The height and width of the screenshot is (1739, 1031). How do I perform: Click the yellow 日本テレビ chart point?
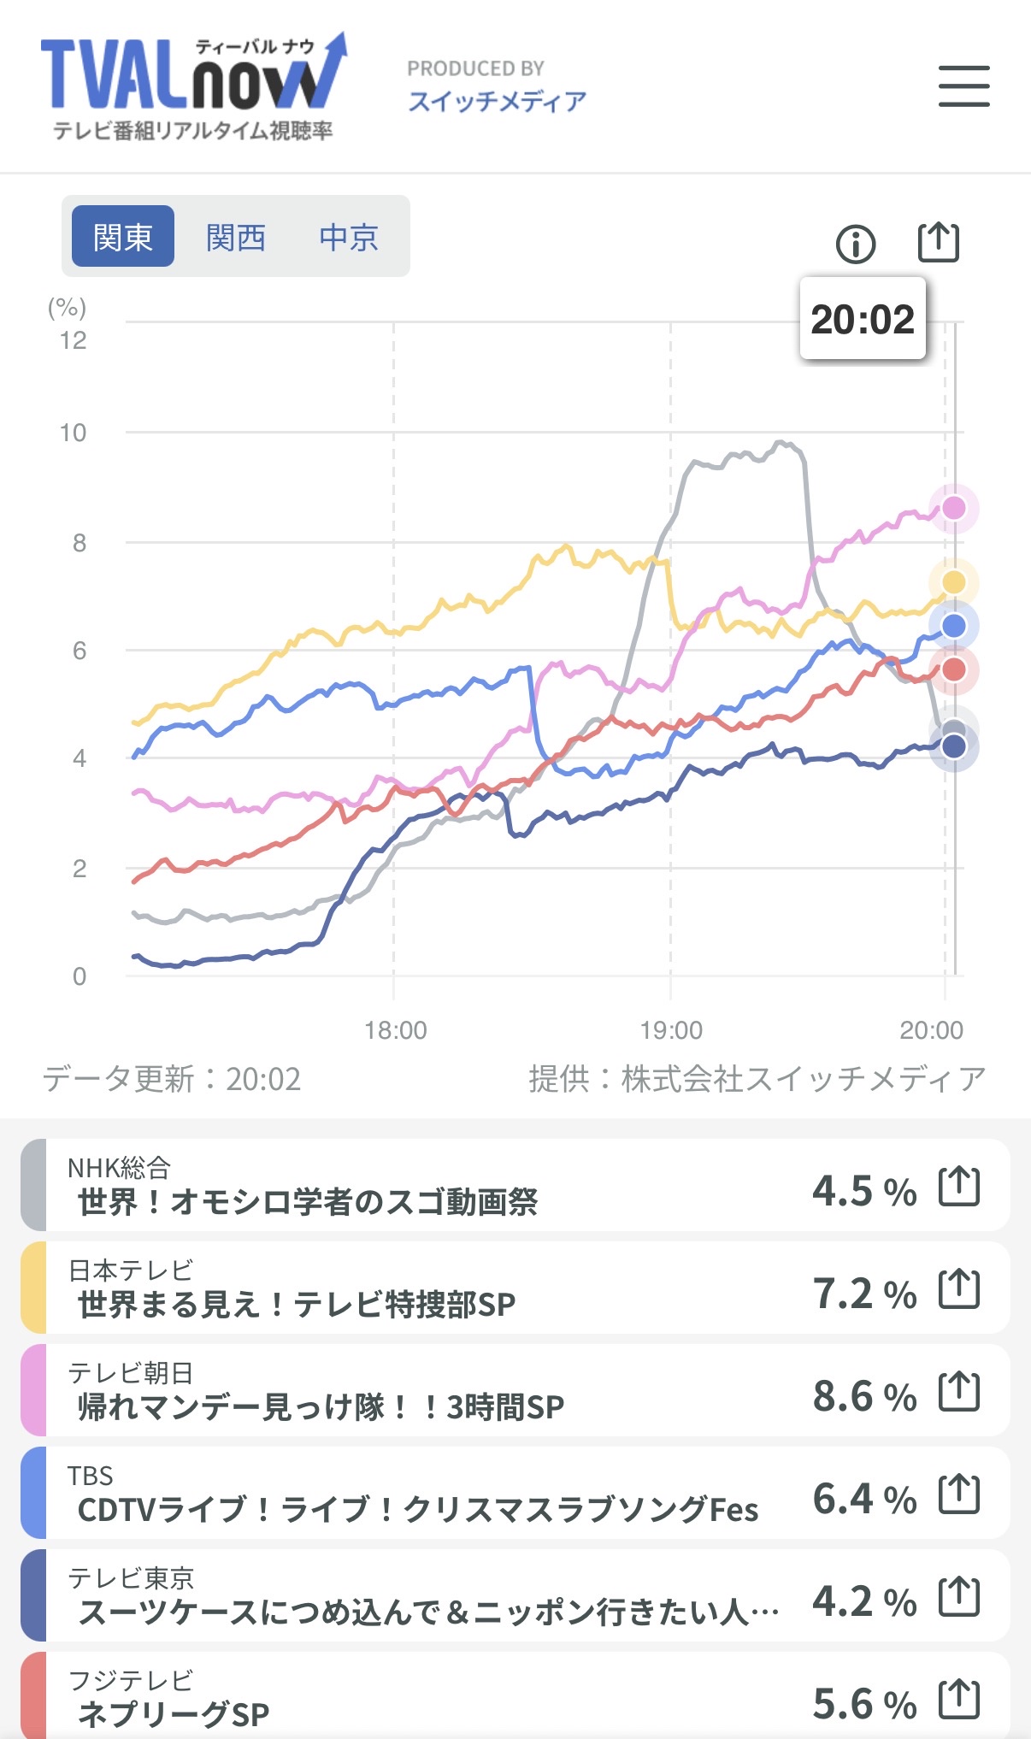click(953, 582)
